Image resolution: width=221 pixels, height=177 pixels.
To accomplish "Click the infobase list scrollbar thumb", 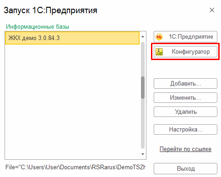I will tap(143, 87).
